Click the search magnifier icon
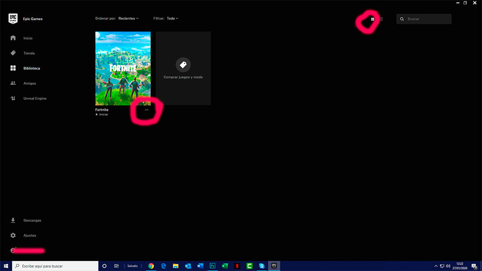This screenshot has height=271, width=482. (402, 19)
